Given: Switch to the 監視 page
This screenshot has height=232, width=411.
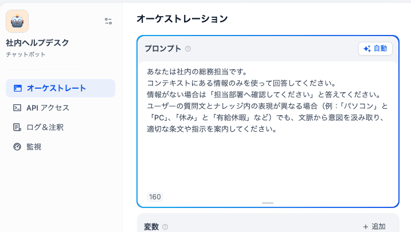Looking at the screenshot, I should point(34,147).
